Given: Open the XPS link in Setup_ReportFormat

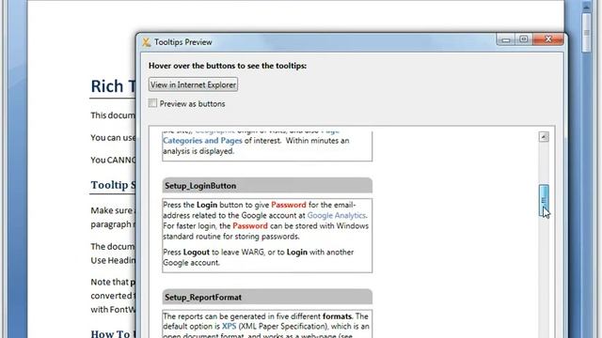Looking at the screenshot, I should coord(229,327).
